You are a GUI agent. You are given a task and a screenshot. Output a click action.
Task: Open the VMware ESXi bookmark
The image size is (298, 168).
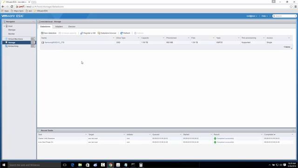click(41, 11)
